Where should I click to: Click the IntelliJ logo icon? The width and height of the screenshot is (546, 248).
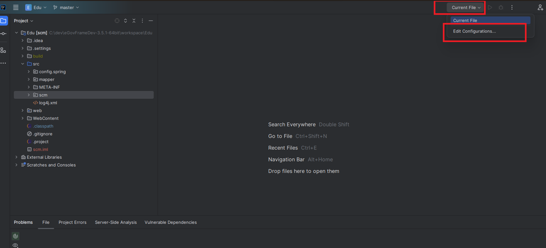[x=3, y=7]
